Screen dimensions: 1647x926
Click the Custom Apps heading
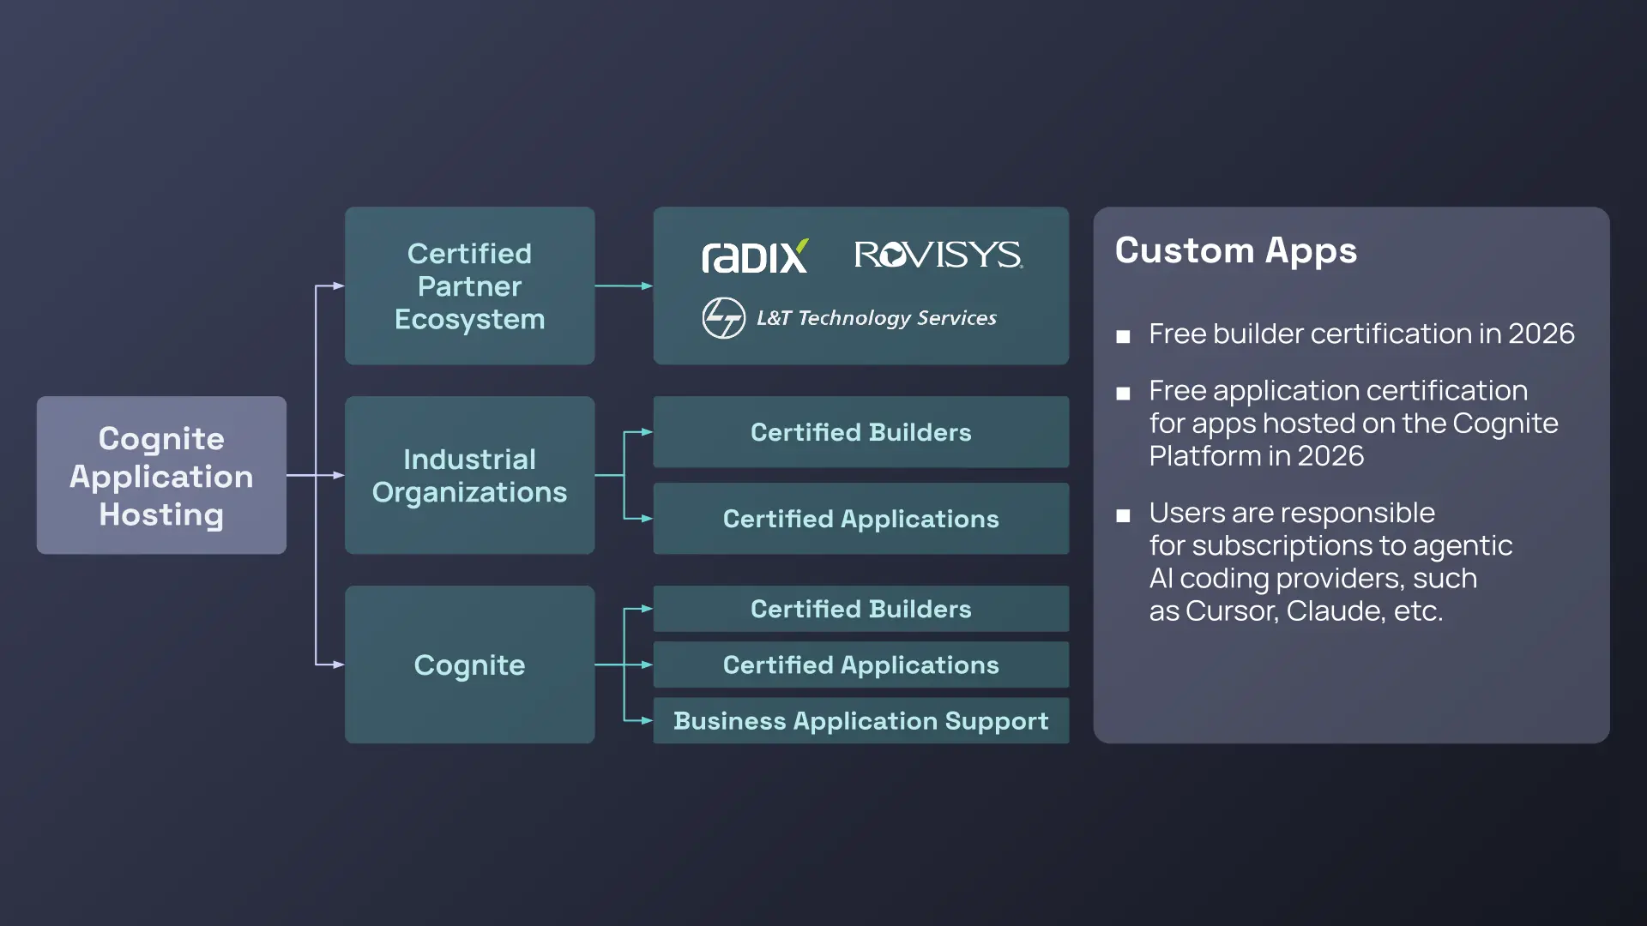(1235, 250)
